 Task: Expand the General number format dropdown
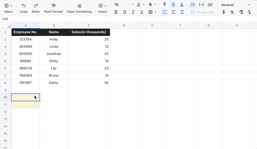[x=249, y=5]
